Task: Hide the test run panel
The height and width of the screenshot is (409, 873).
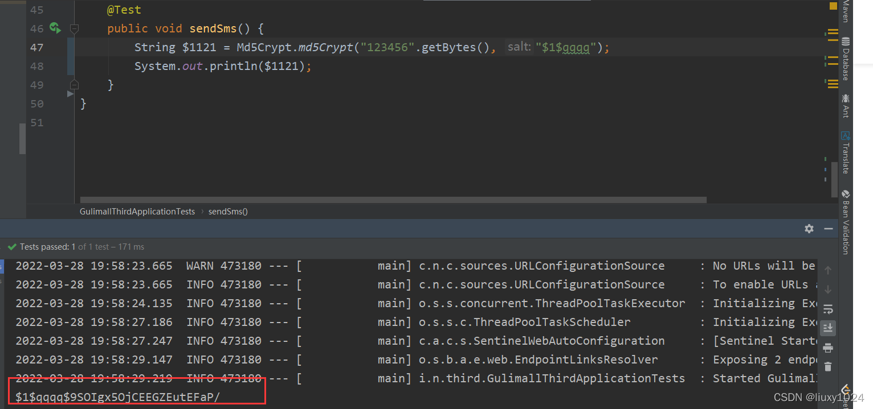Action: coord(828,229)
